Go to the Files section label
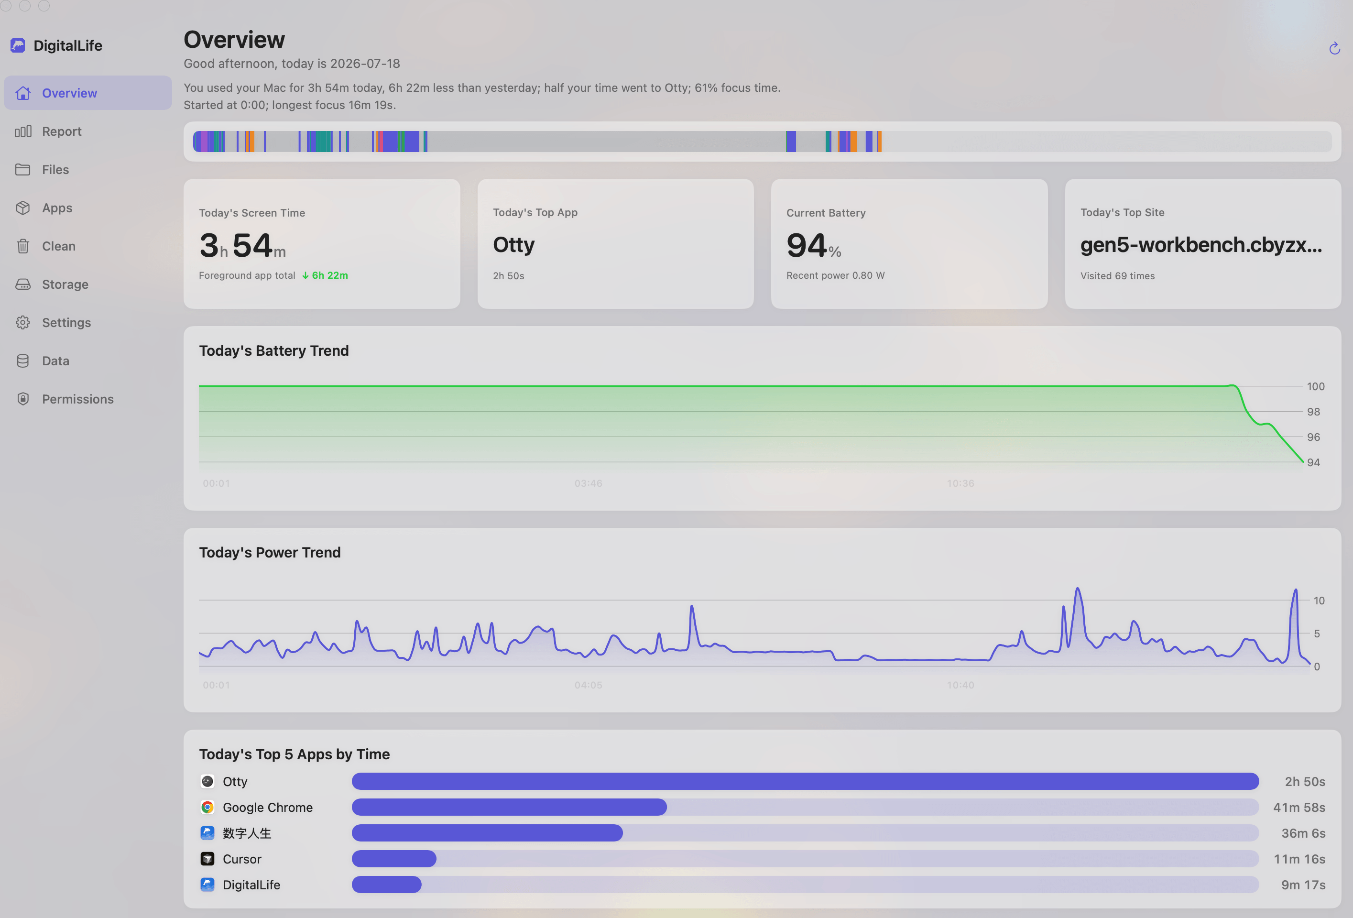The width and height of the screenshot is (1353, 918). click(55, 169)
